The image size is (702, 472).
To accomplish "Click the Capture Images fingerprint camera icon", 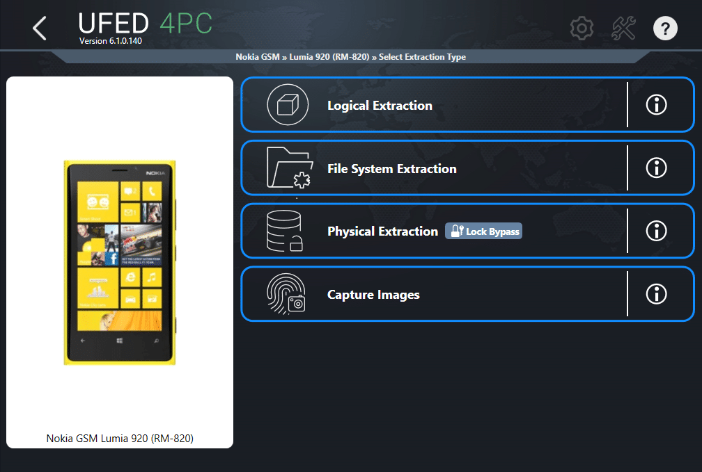I will click(286, 293).
